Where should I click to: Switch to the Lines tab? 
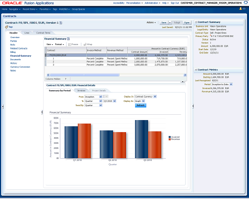tap(27, 33)
